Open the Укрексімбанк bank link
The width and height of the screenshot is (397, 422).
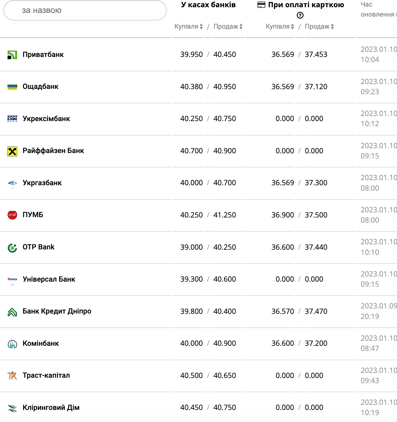(x=46, y=119)
